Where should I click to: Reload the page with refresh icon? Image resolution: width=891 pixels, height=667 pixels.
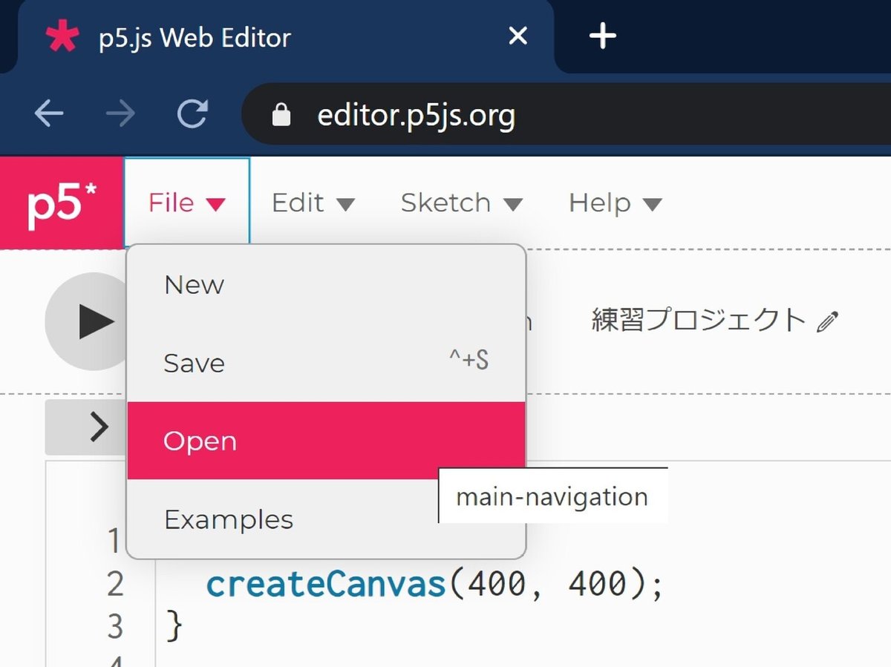coord(192,114)
